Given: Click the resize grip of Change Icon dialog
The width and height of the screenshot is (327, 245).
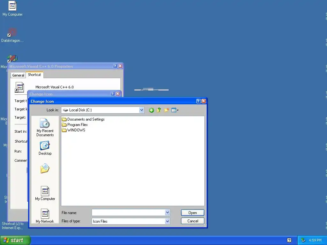Looking at the screenshot, I should [205, 226].
